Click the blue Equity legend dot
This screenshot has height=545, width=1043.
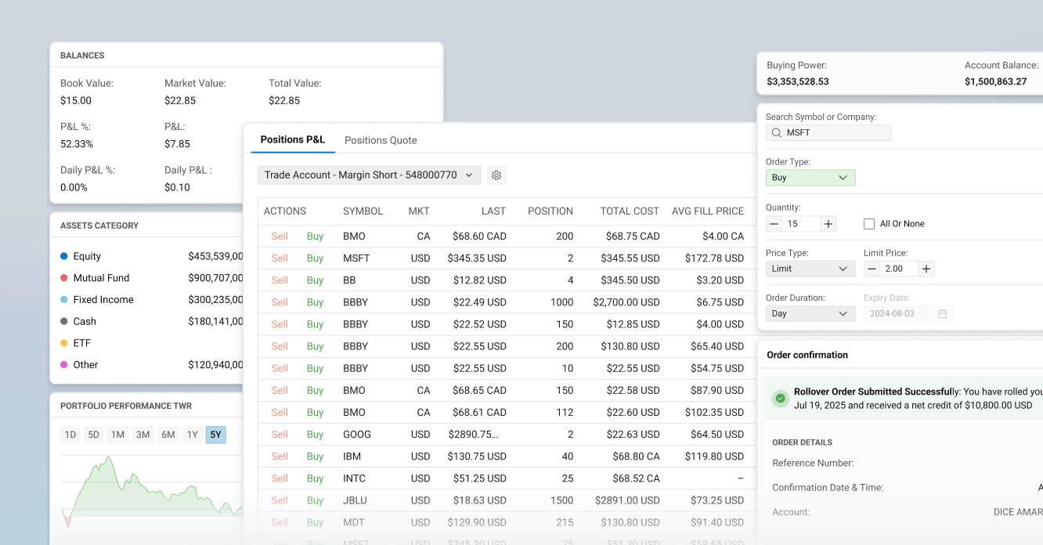pyautogui.click(x=66, y=256)
